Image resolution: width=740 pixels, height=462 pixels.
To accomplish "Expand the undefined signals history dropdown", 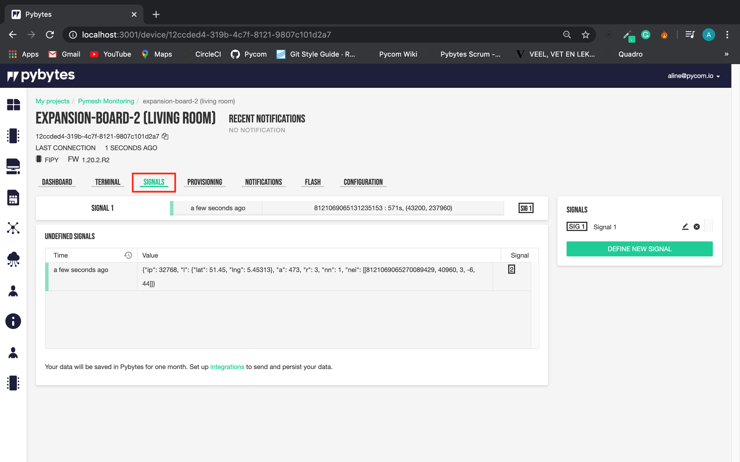I will [x=128, y=255].
